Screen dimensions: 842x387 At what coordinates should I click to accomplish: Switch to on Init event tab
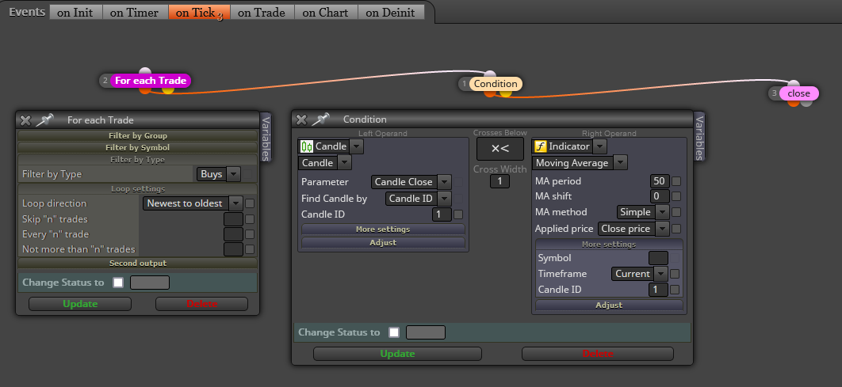pyautogui.click(x=75, y=13)
